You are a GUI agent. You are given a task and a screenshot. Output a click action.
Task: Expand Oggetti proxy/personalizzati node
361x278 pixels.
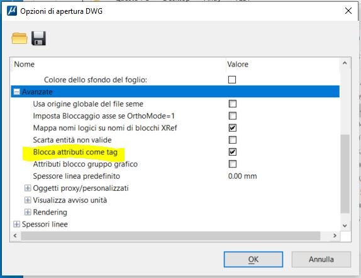click(28, 188)
